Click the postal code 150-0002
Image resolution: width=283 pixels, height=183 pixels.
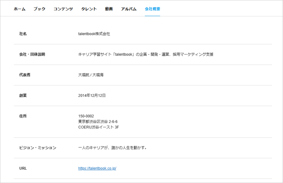[x=86, y=116]
